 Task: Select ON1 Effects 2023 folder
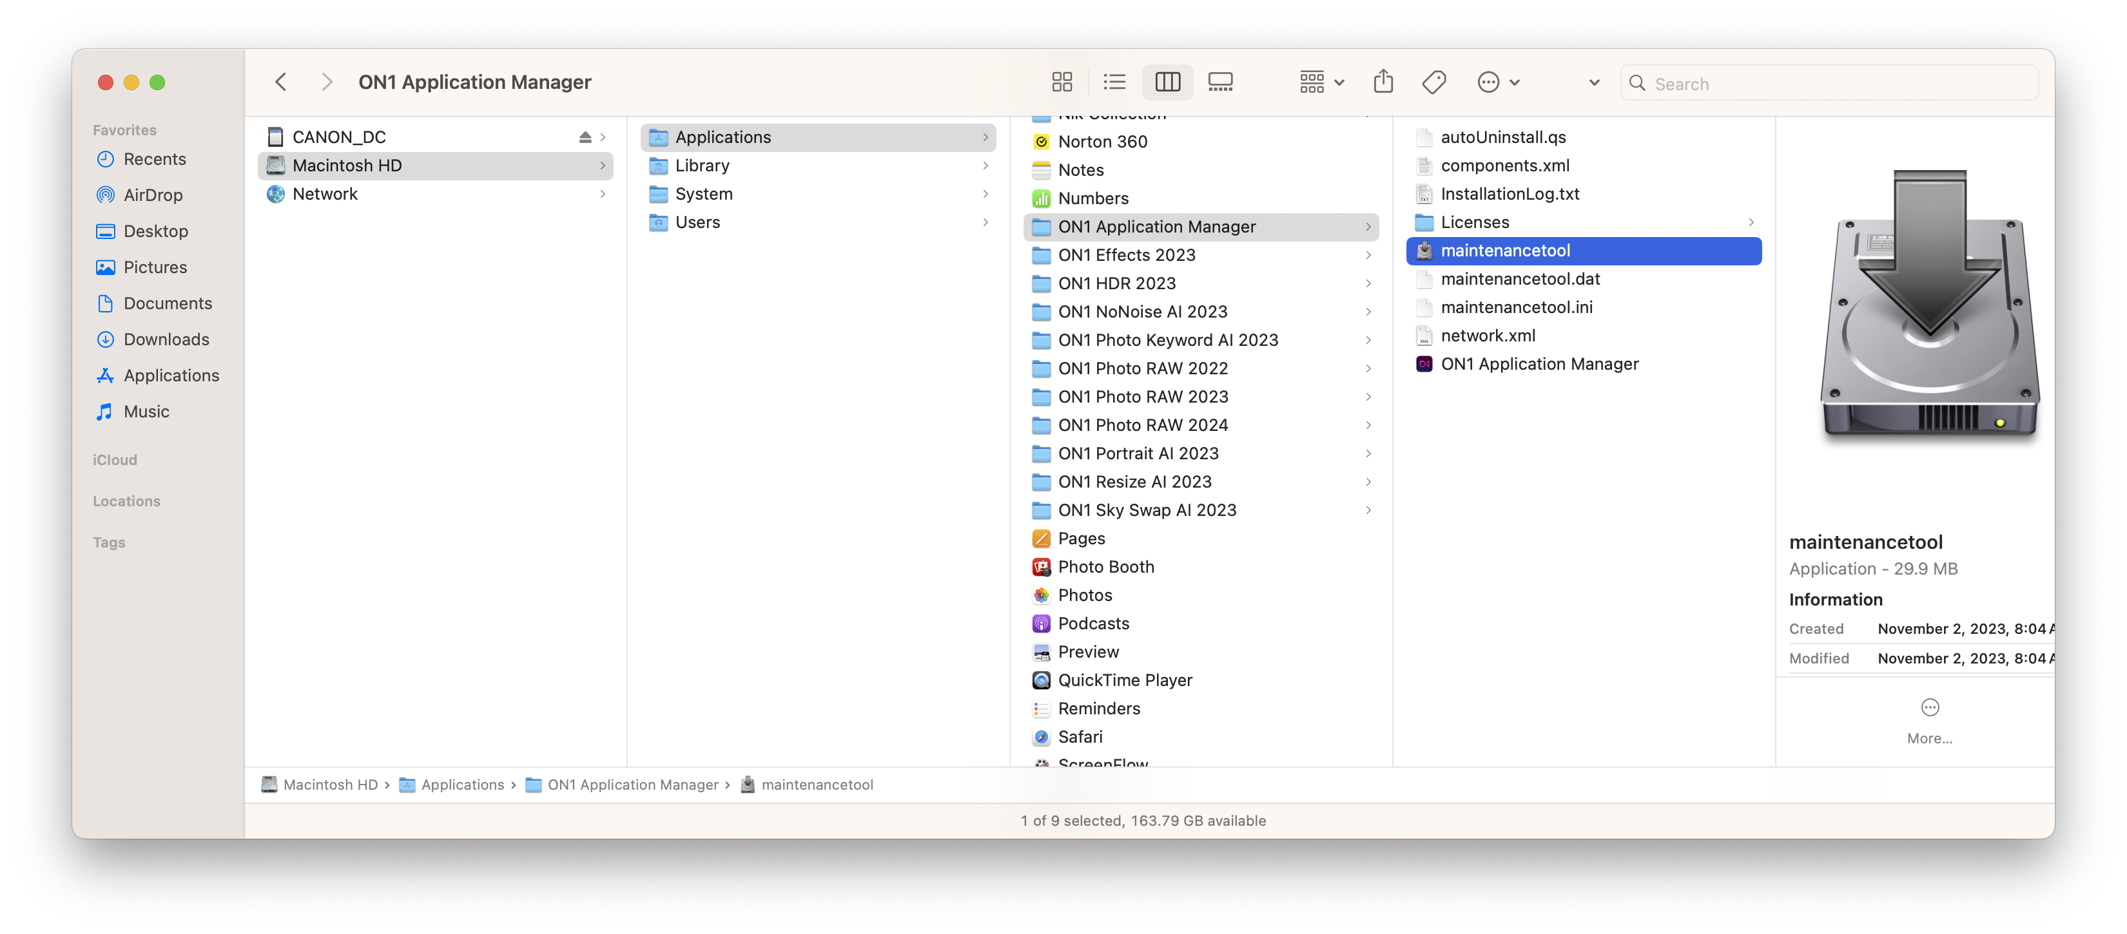1201,255
